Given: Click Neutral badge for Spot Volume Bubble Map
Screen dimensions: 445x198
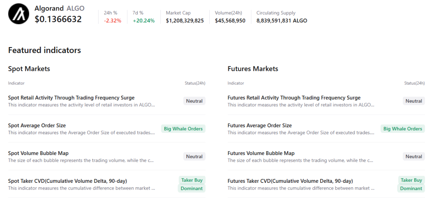Looking at the screenshot, I should (194, 156).
